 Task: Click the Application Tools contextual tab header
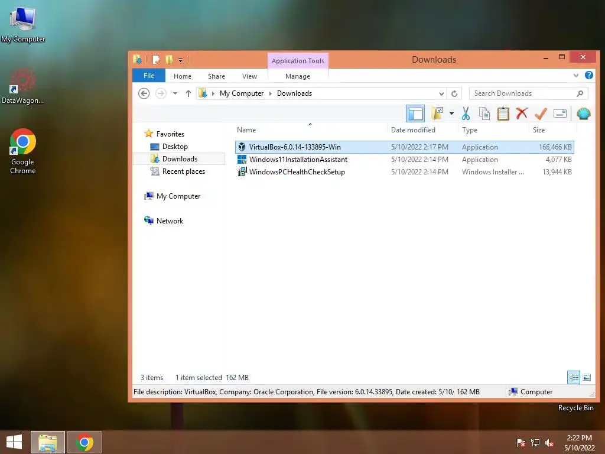click(298, 61)
